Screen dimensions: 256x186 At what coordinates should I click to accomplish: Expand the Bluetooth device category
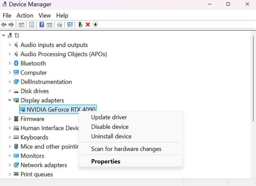pos(10,63)
